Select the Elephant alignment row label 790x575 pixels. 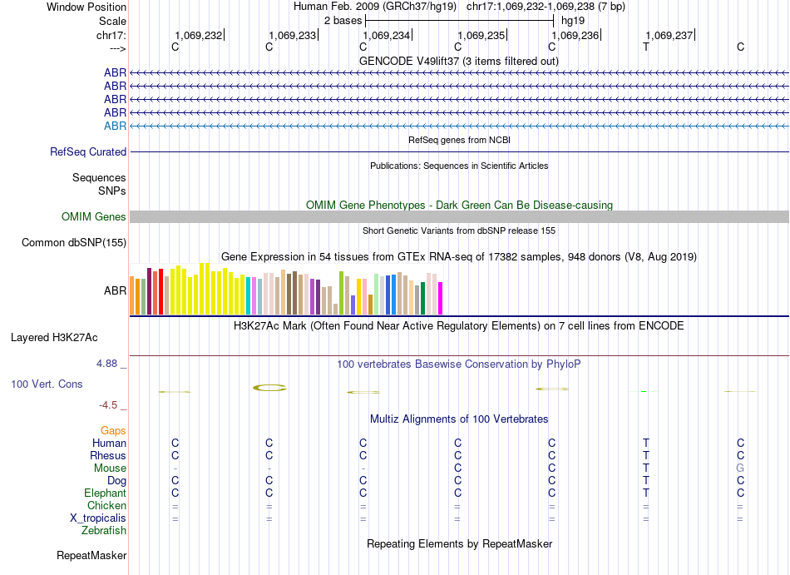(105, 493)
